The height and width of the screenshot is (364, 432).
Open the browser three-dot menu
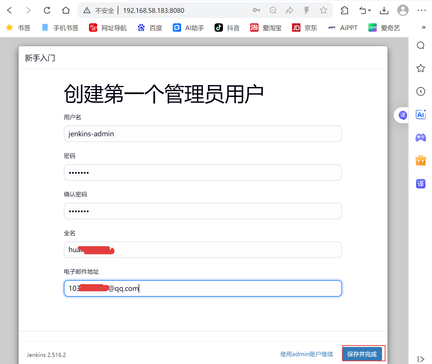(422, 10)
